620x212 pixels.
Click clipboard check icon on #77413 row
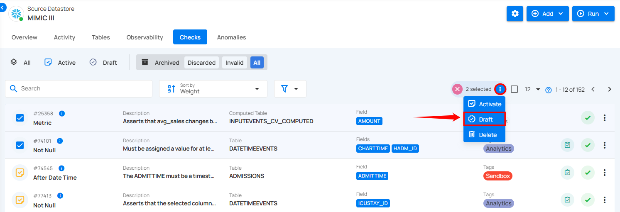tap(567, 200)
